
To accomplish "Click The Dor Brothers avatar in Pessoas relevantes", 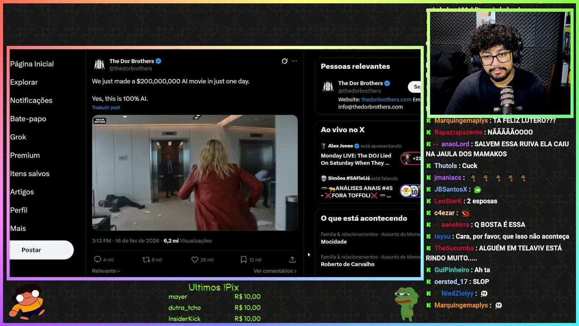I will point(328,87).
